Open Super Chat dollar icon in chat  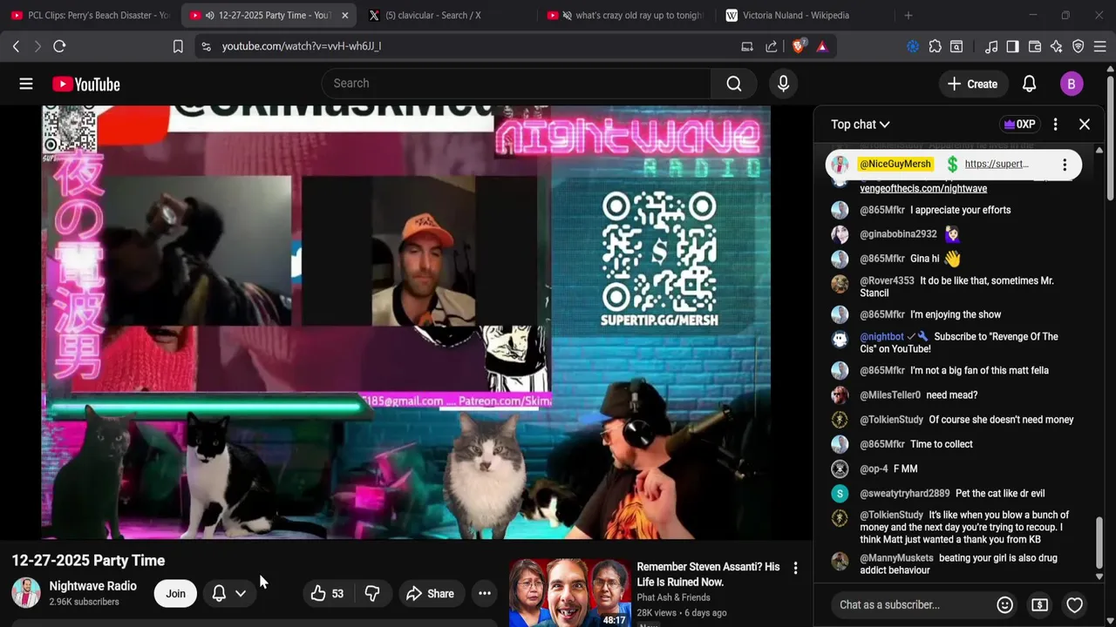(x=1039, y=605)
